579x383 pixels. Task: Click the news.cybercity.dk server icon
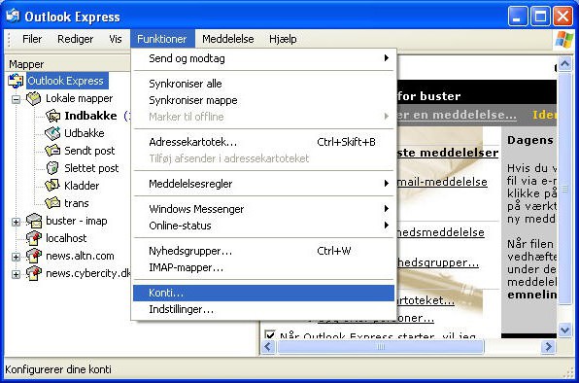[x=34, y=273]
